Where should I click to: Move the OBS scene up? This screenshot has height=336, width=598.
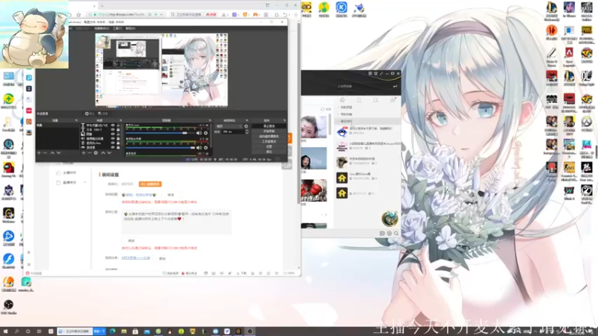coord(52,153)
